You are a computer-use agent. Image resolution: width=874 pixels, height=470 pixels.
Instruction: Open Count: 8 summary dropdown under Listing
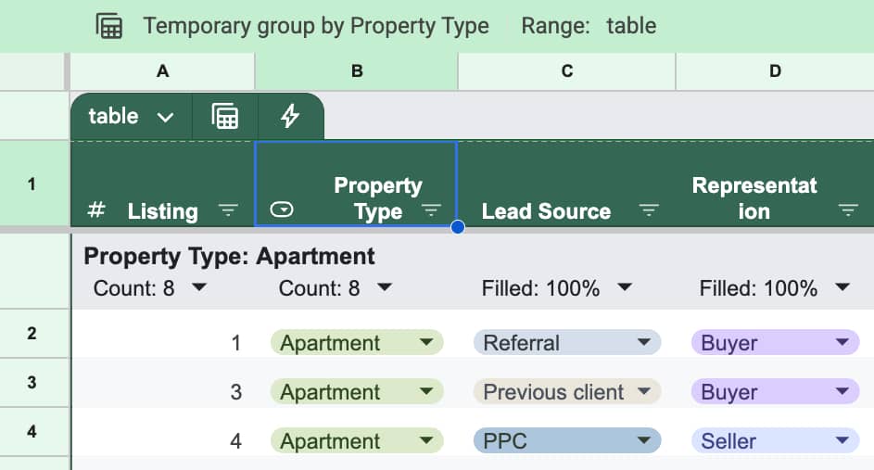pyautogui.click(x=198, y=288)
